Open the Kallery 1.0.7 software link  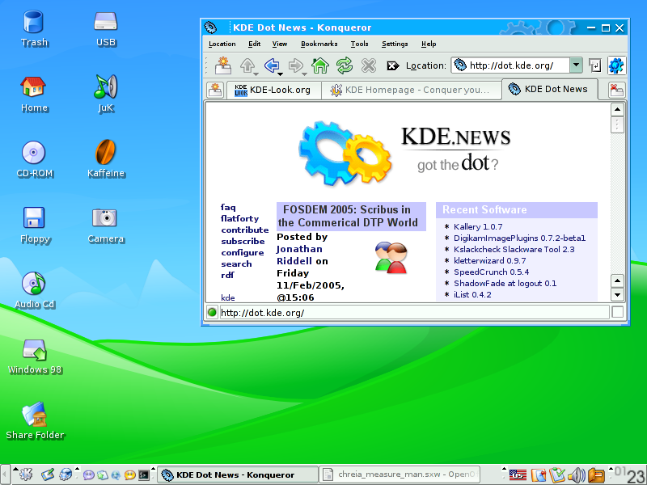click(478, 227)
